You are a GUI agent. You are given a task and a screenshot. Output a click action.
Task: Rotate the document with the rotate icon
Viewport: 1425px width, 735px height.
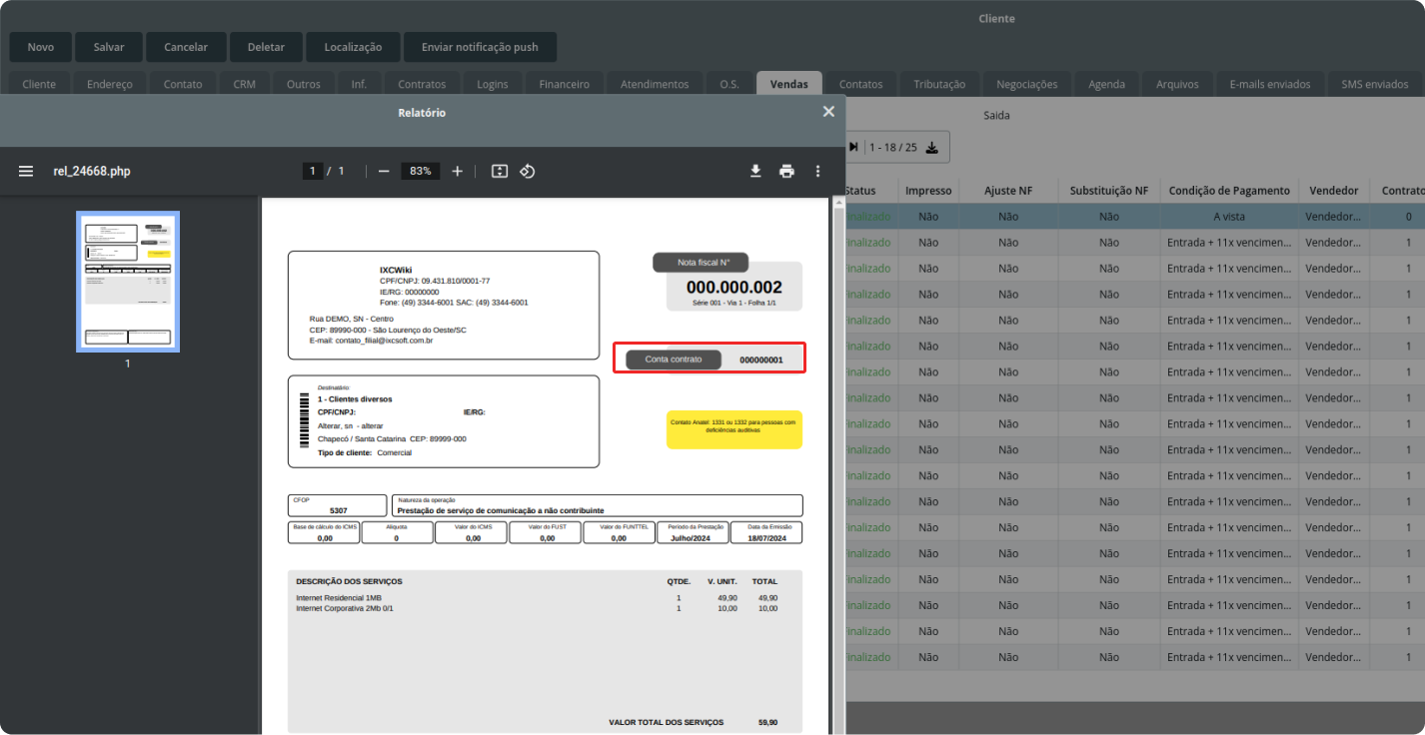point(528,171)
